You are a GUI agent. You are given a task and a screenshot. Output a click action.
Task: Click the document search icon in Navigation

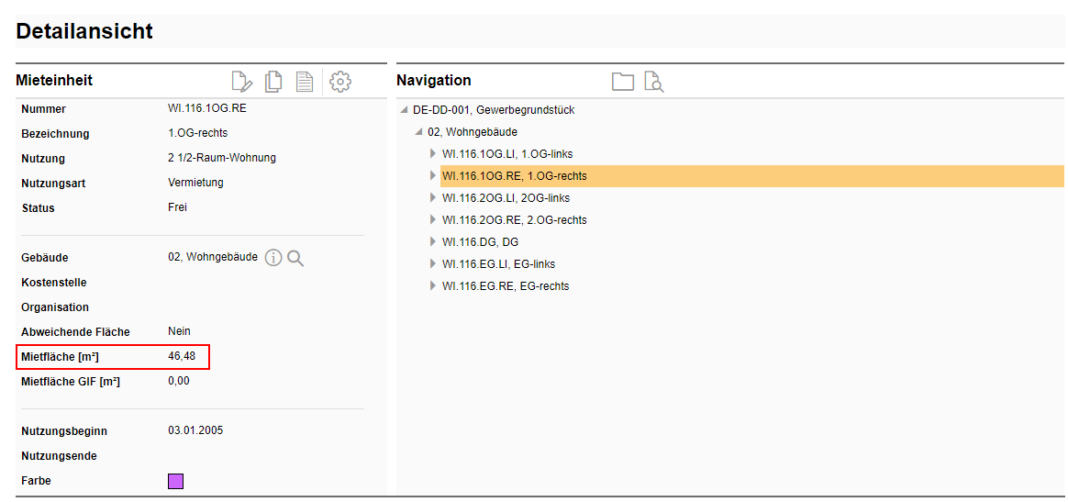(653, 82)
